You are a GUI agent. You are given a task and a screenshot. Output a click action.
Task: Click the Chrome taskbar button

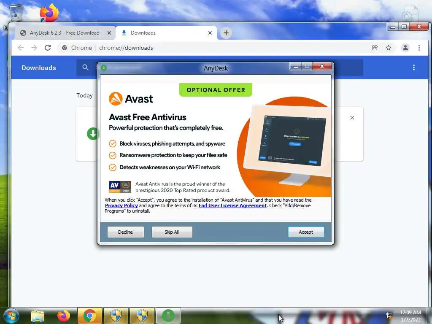(89, 316)
